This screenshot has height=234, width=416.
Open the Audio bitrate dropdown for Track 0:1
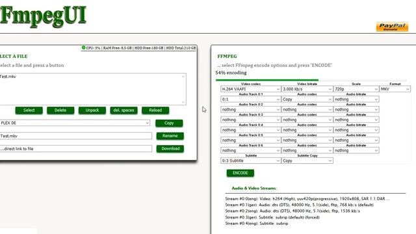coord(356,99)
